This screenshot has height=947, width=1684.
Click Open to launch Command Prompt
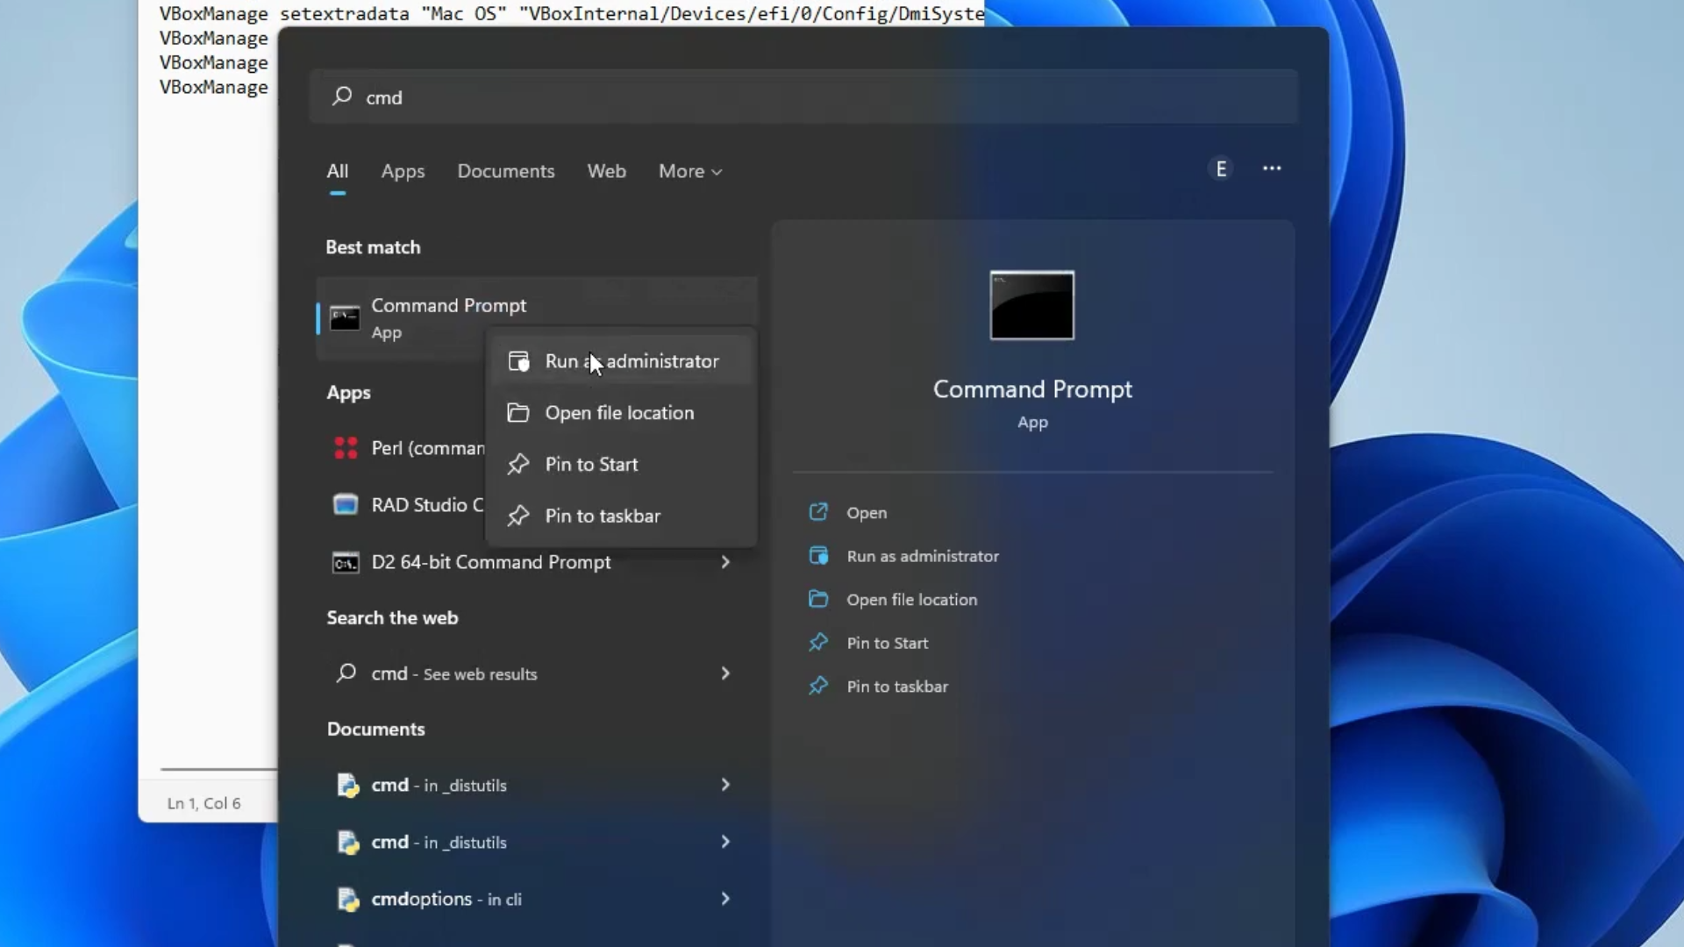click(865, 512)
